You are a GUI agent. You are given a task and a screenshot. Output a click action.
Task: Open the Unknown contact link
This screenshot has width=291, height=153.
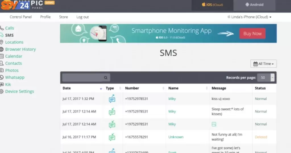(176, 137)
